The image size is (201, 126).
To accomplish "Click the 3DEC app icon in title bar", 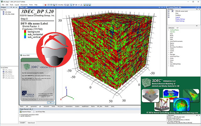I will tap(2, 2).
